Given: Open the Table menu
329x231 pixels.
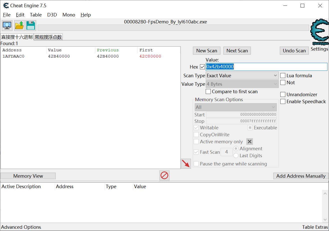Looking at the screenshot, I should [36, 15].
